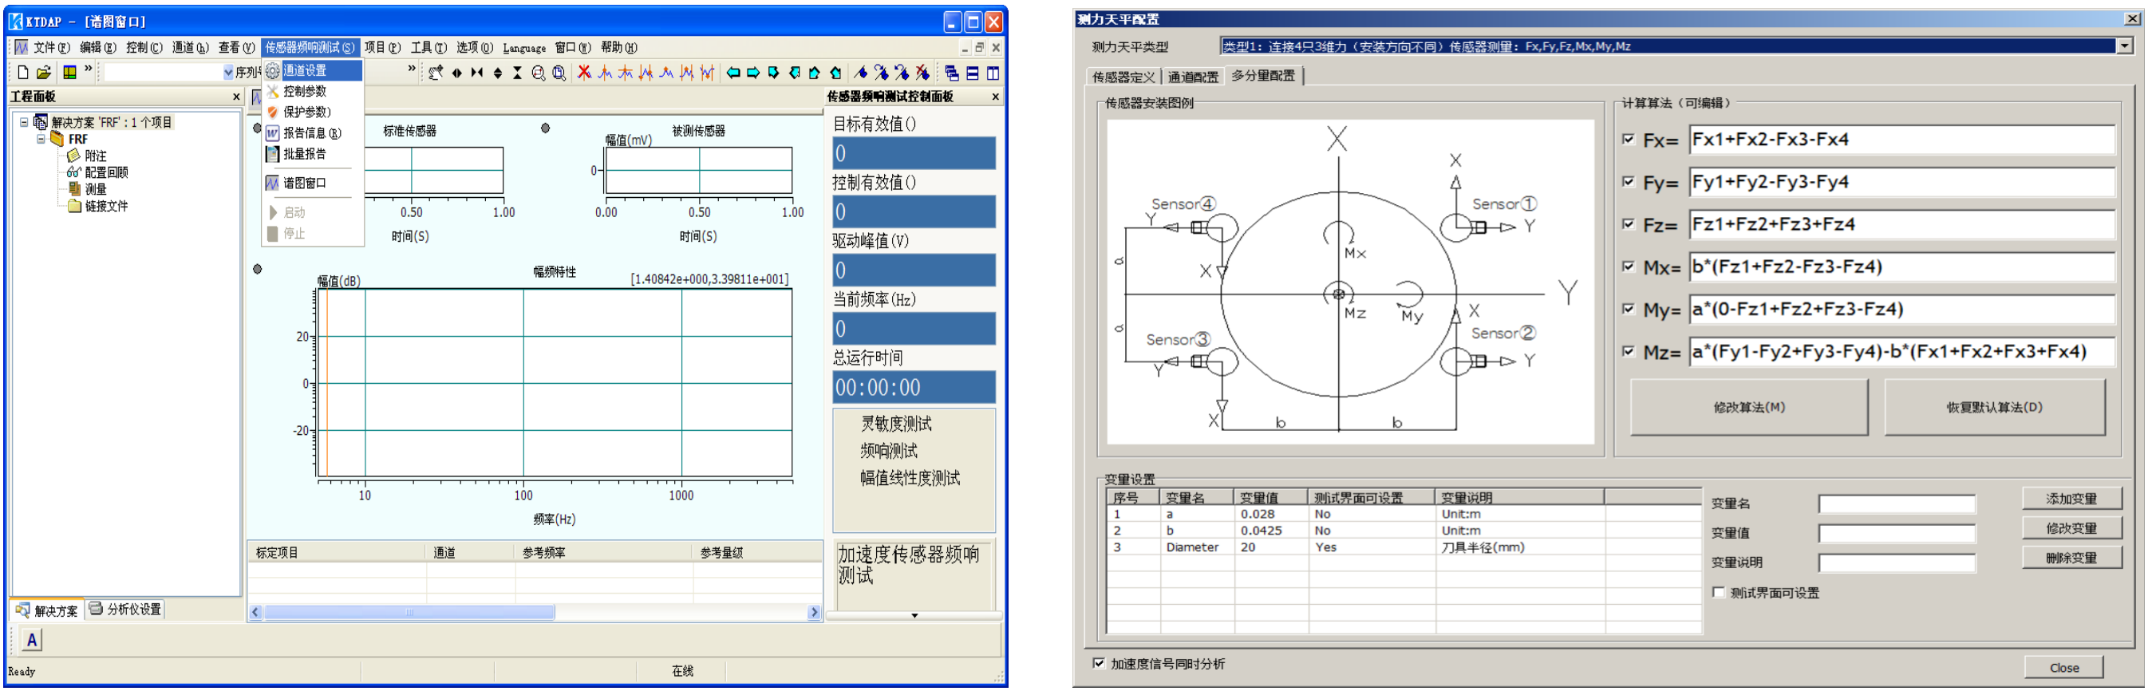Viewport: 2148px width, 691px height.
Task: Open the 工具(T) menu
Action: point(428,48)
